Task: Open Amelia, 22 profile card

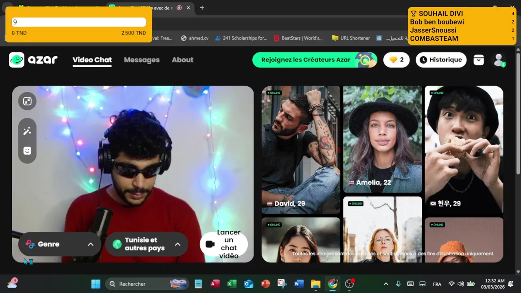Action: point(382,139)
